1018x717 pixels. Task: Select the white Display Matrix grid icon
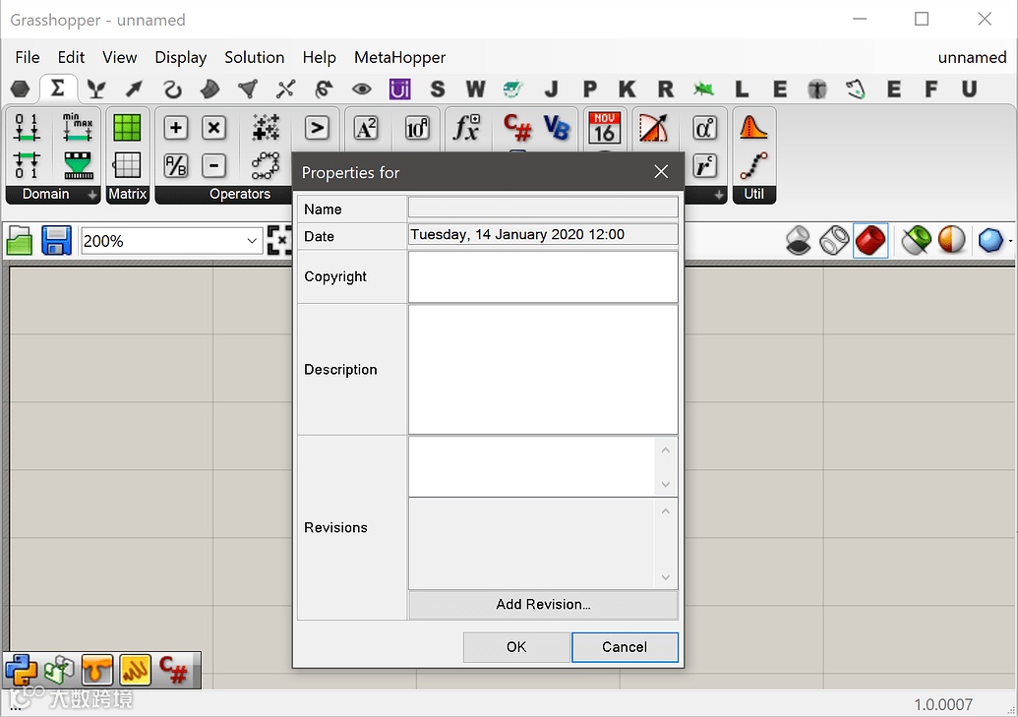pyautogui.click(x=127, y=165)
